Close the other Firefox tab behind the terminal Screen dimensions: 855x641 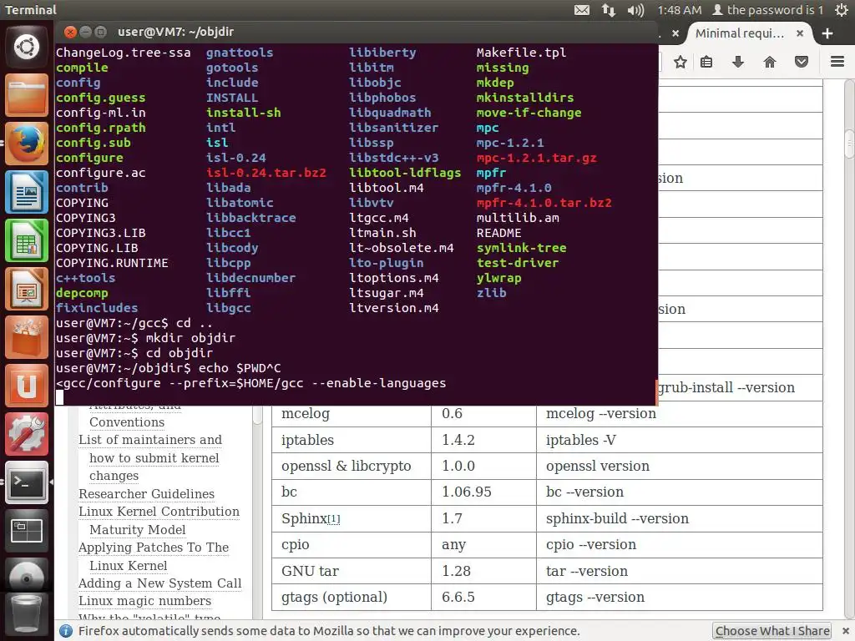(675, 33)
